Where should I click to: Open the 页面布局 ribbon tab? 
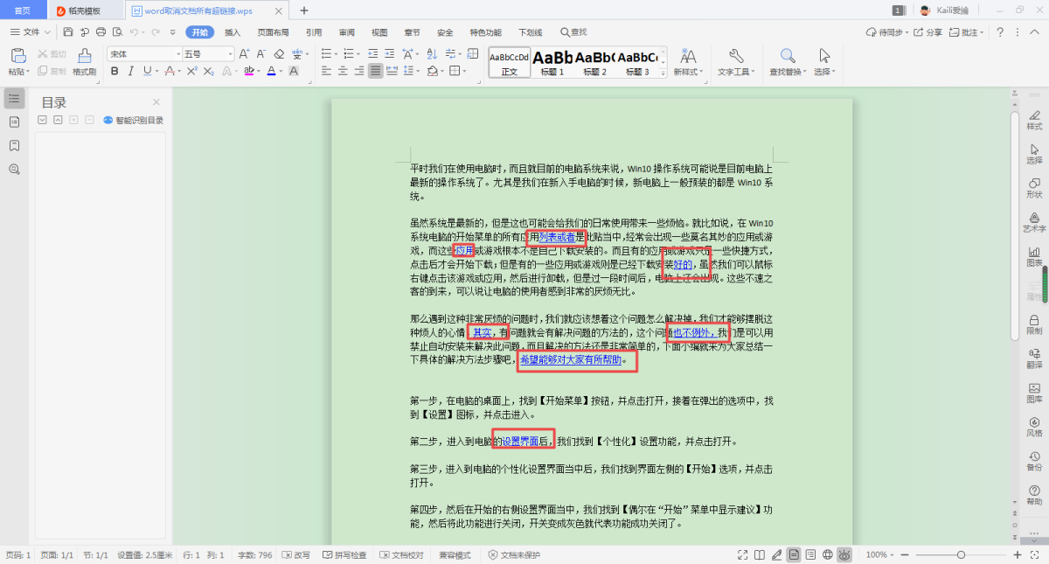tap(273, 32)
